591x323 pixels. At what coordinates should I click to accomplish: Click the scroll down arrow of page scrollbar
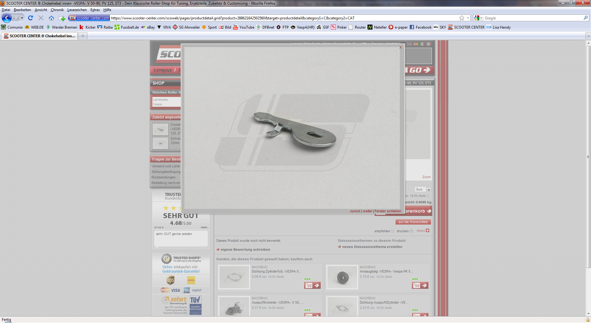(588, 313)
